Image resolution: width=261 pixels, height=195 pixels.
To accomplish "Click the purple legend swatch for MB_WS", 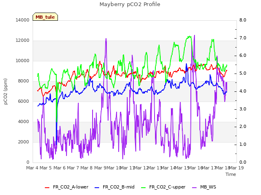I will pos(195,188).
